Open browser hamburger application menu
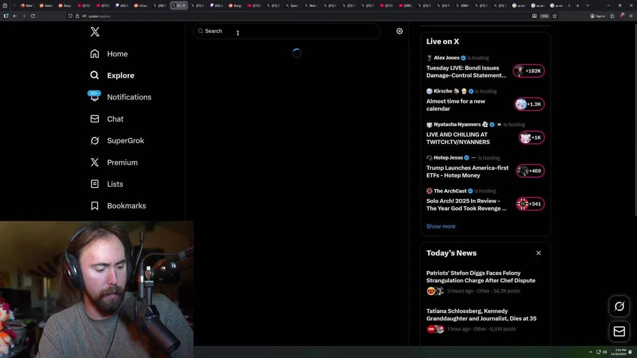The width and height of the screenshot is (637, 358). coord(631,16)
